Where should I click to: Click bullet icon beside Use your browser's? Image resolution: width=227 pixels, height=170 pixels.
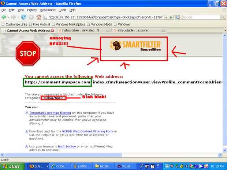click(26, 147)
